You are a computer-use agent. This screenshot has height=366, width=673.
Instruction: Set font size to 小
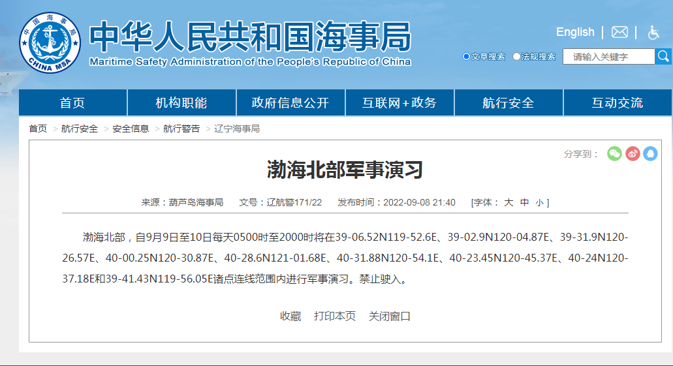540,203
